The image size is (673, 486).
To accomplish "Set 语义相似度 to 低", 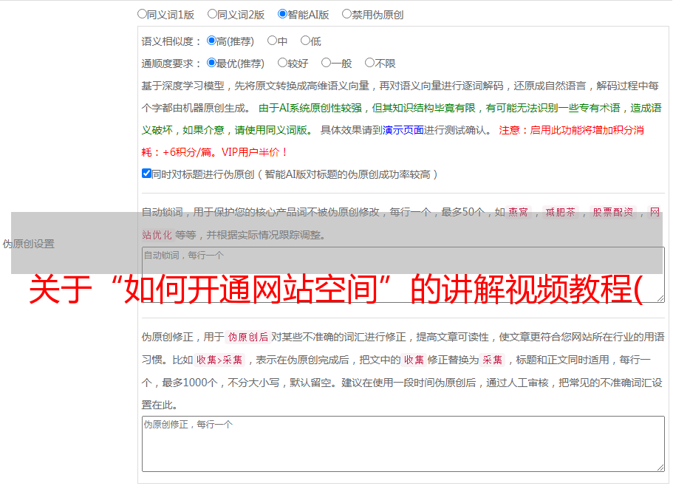I will pyautogui.click(x=305, y=41).
